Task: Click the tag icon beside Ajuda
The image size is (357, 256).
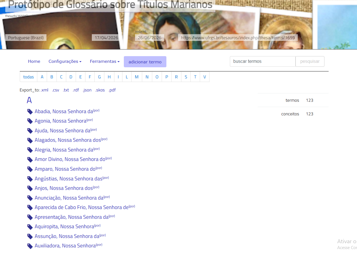Action: coord(30,131)
